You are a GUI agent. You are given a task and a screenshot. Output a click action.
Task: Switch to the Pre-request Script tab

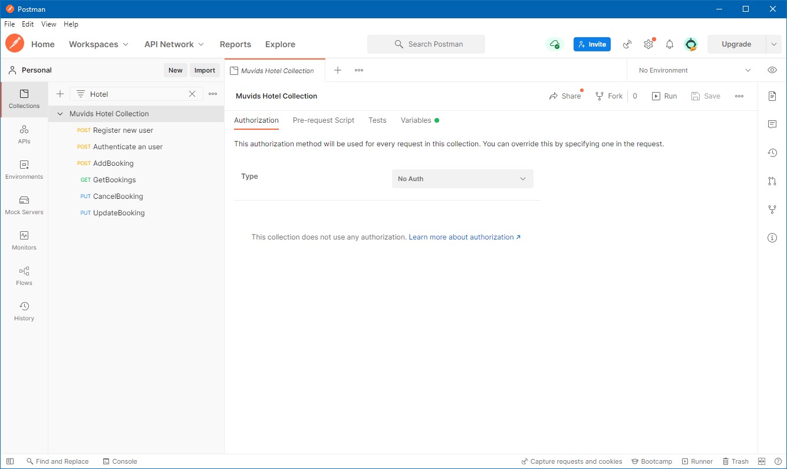coord(324,120)
